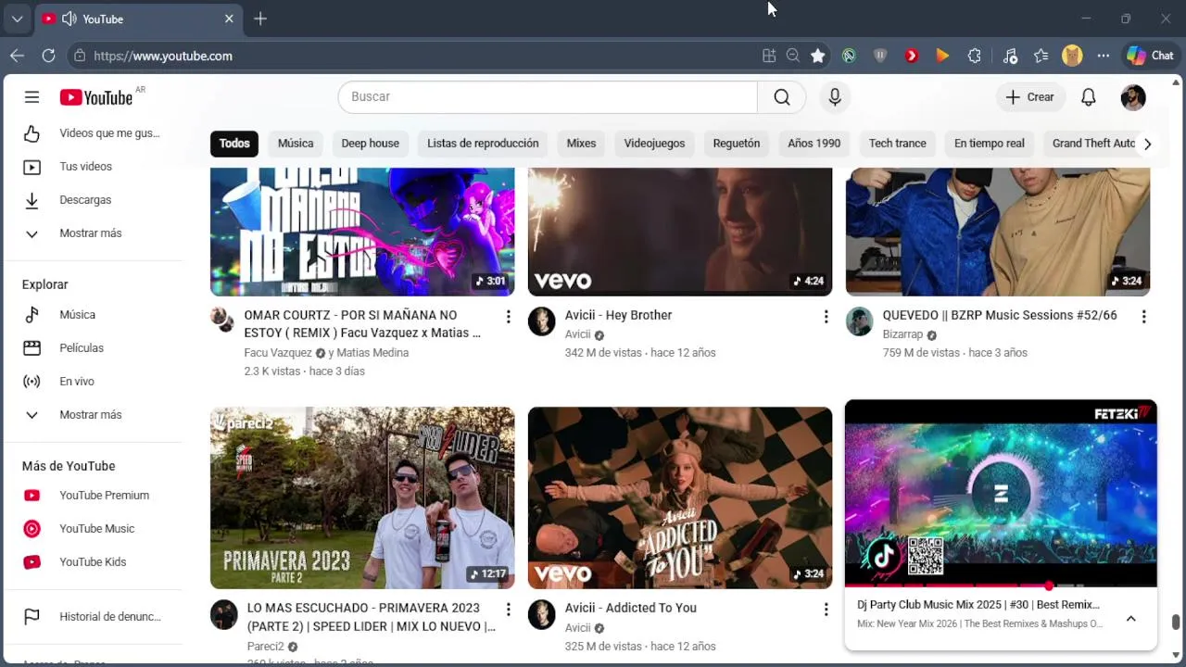Start voice search with microphone
This screenshot has height=667, width=1186.
pos(835,97)
